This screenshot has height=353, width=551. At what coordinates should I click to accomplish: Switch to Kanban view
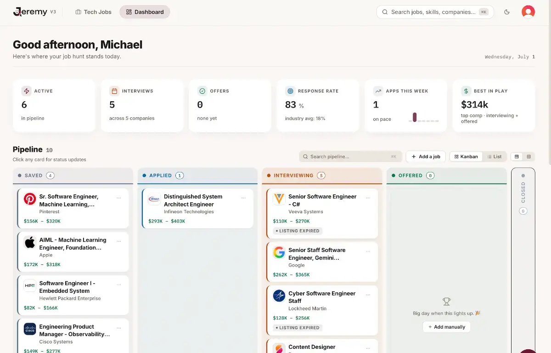[466, 157]
